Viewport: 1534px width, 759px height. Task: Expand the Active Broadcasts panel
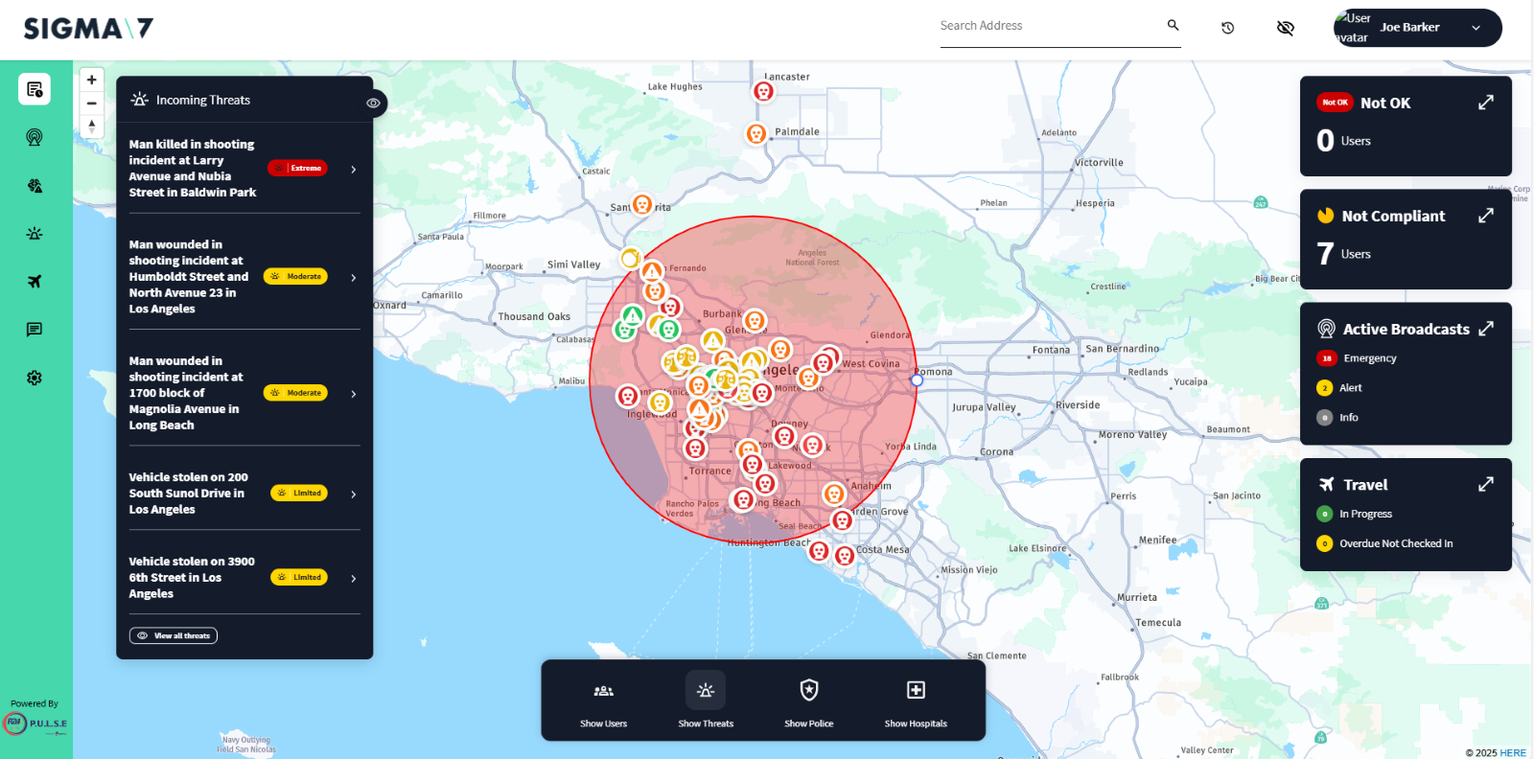(x=1485, y=329)
